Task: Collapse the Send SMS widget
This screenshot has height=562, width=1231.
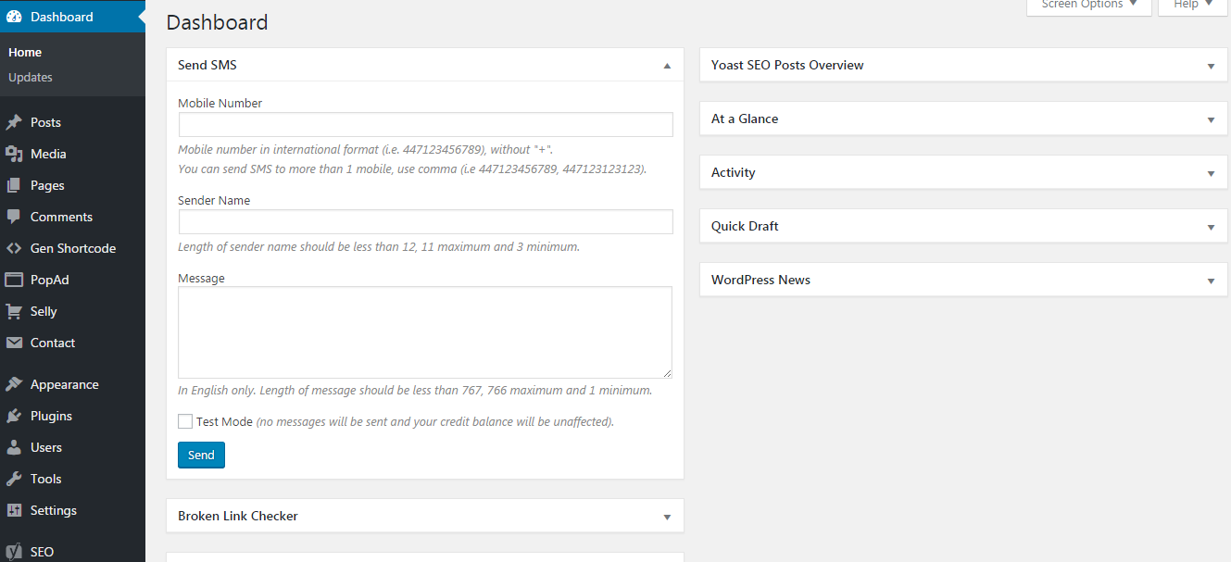Action: click(667, 66)
